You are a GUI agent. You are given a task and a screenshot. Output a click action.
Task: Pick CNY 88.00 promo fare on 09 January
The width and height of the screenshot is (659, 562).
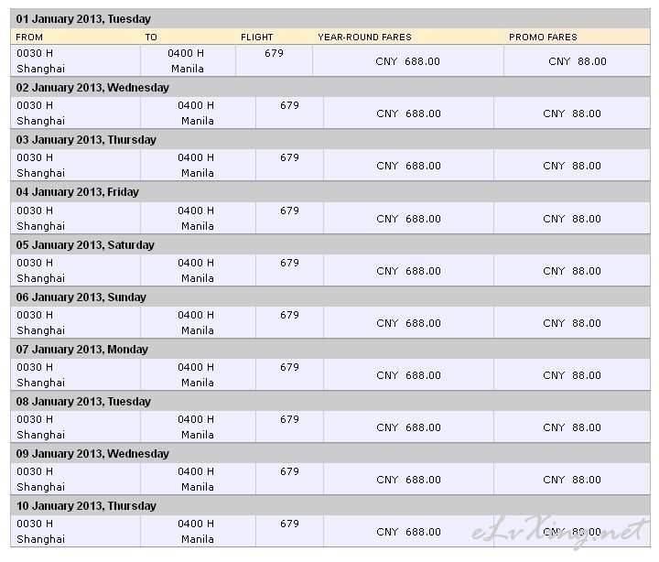(572, 480)
